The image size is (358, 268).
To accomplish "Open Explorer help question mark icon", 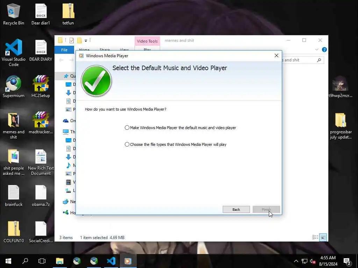I will point(324,50).
